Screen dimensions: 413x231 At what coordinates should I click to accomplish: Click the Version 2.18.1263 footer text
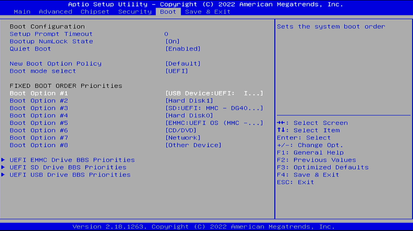click(204, 227)
